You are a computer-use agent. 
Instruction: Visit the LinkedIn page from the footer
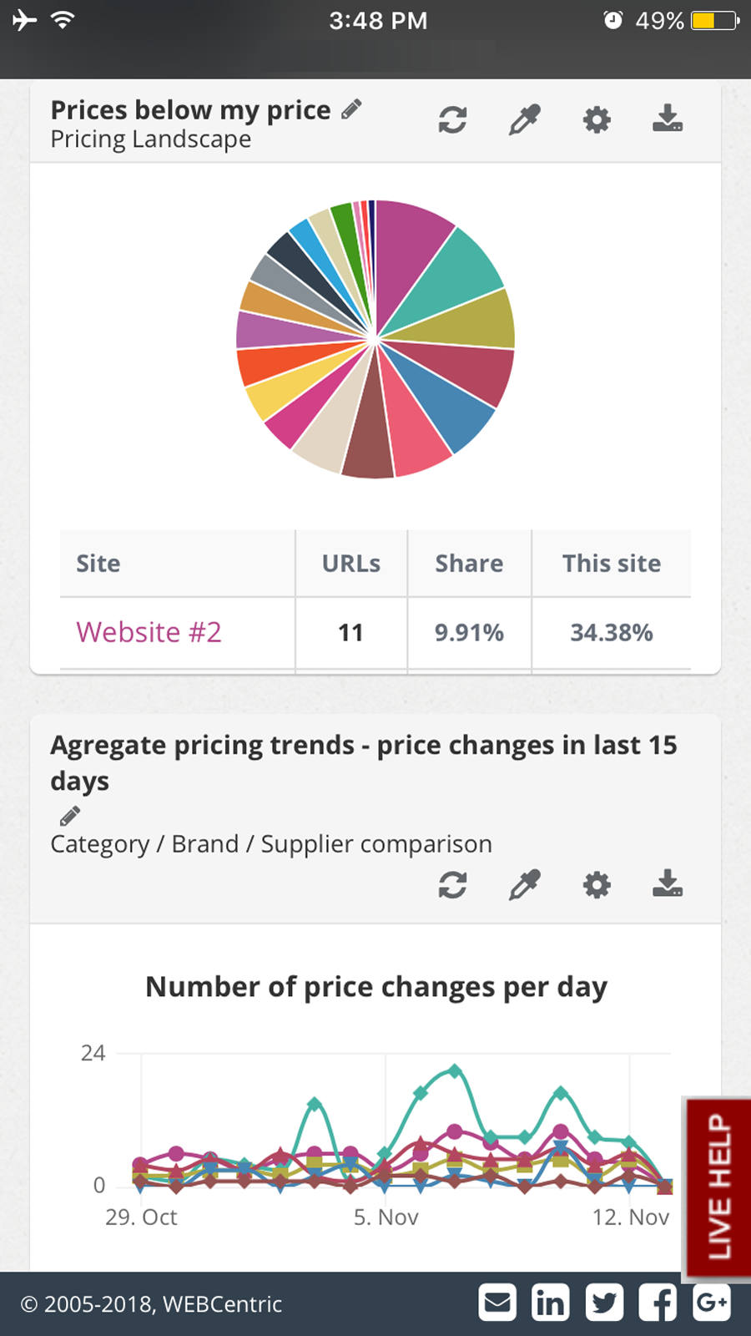tap(551, 1303)
